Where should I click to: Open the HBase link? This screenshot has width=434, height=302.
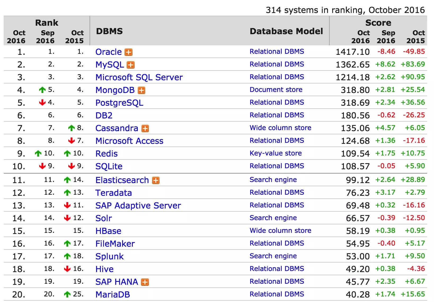108,231
